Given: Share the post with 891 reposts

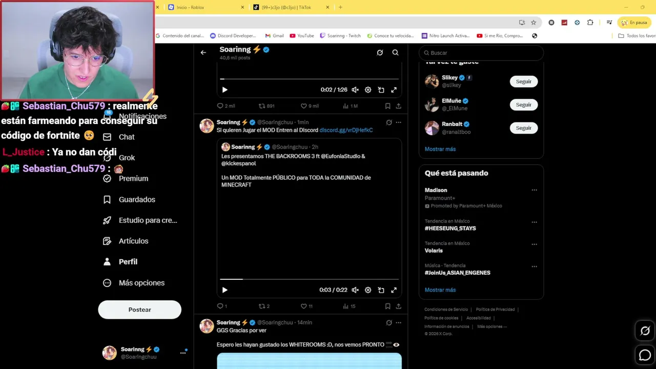Looking at the screenshot, I should point(398,106).
